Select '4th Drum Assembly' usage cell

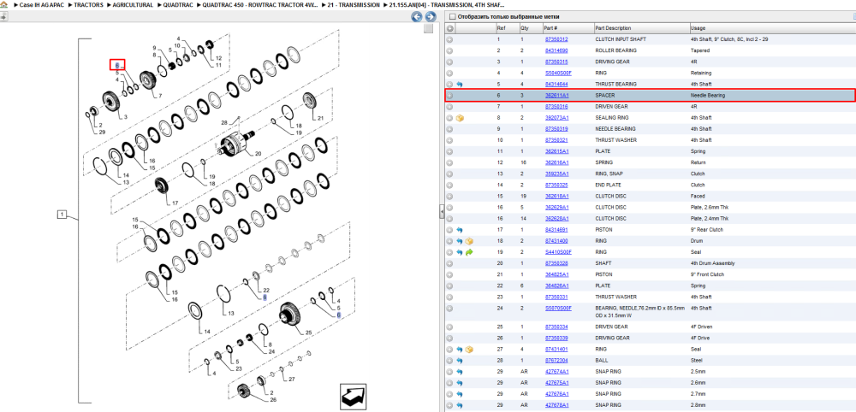click(712, 263)
